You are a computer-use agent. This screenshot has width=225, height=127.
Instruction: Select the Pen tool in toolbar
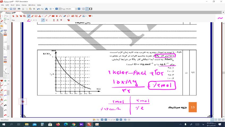click(x=29, y=16)
